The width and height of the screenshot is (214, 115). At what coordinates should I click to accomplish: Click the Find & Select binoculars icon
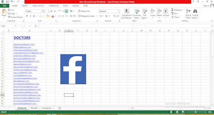pos(195,11)
